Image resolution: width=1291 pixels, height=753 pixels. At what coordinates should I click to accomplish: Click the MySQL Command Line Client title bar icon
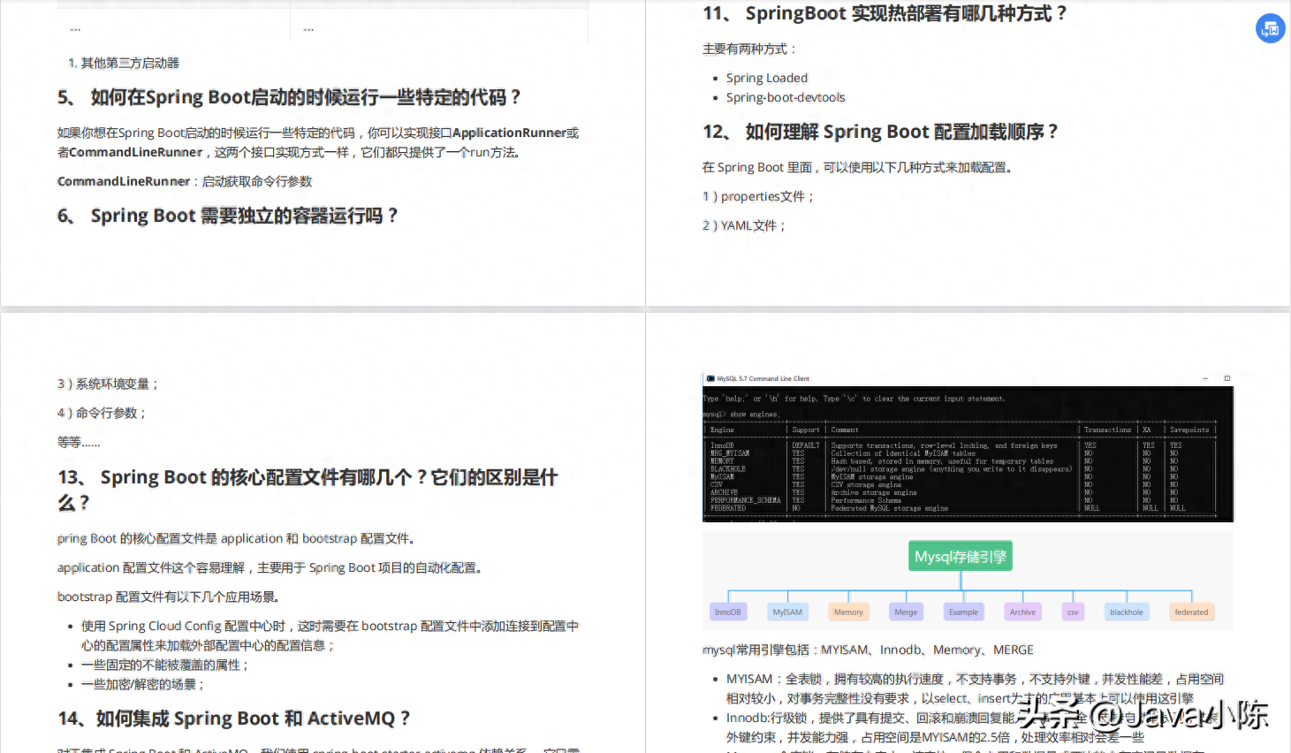[x=711, y=378]
